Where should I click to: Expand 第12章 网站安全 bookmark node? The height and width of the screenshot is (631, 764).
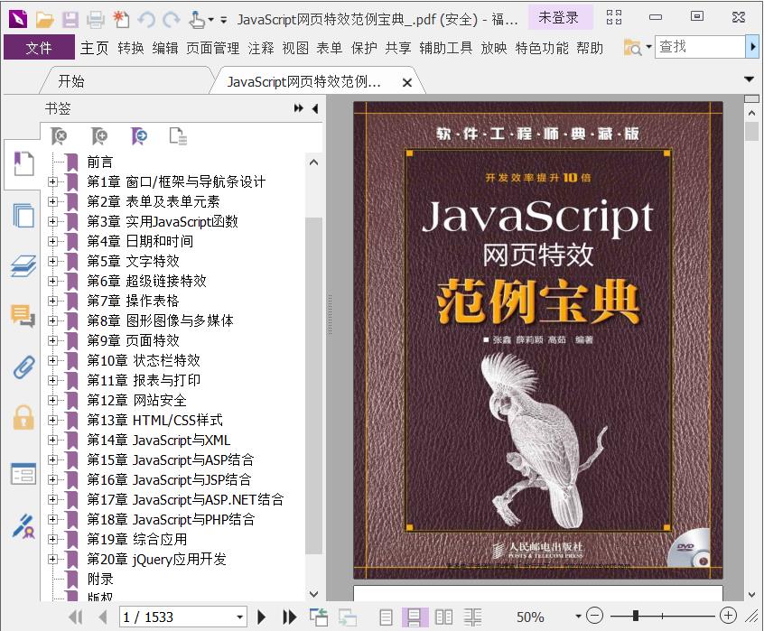pyautogui.click(x=52, y=400)
